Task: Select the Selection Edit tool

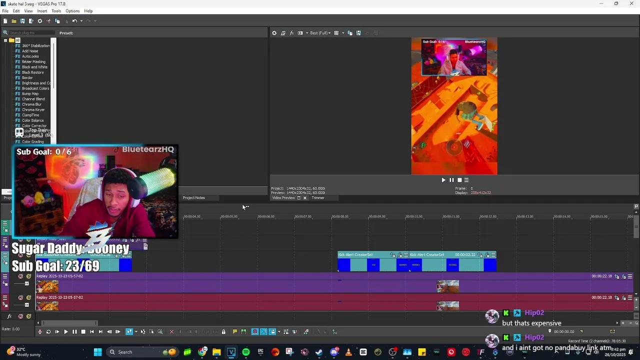Action: (151, 331)
